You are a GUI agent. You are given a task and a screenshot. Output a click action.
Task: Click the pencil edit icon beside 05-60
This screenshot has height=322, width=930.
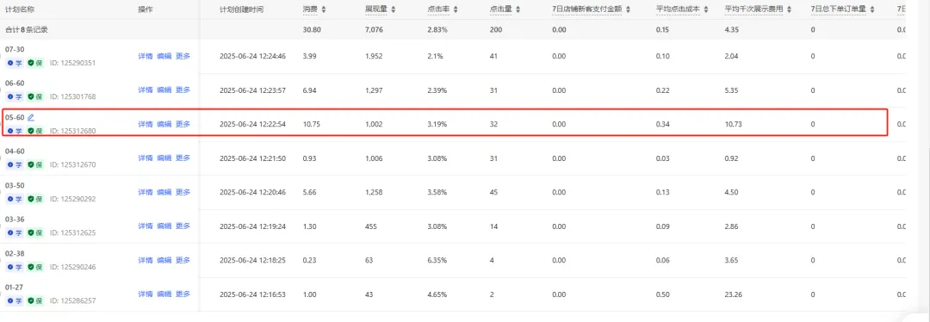tap(31, 117)
